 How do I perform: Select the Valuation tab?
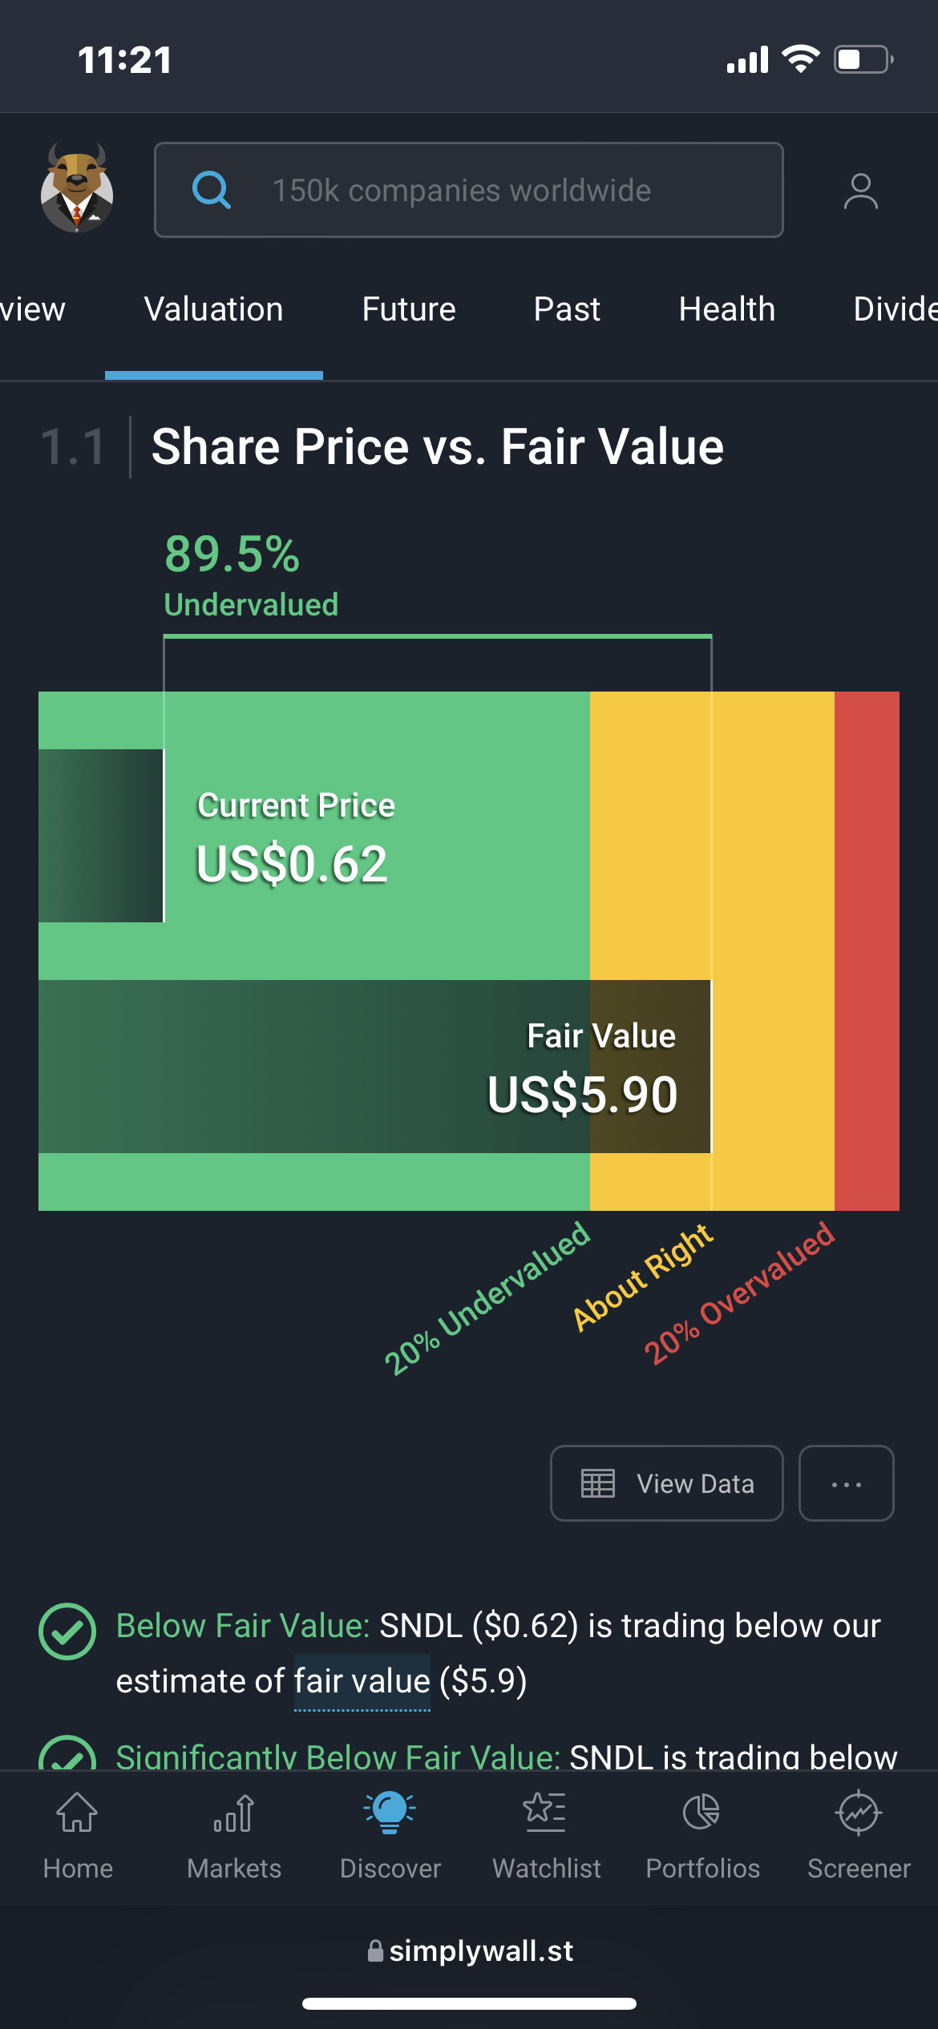pyautogui.click(x=214, y=309)
